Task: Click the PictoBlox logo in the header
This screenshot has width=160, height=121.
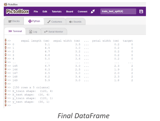Action: pos(17,12)
